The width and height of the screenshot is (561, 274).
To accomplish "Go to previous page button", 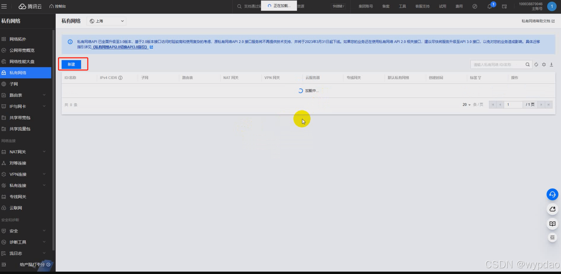I will coord(500,105).
